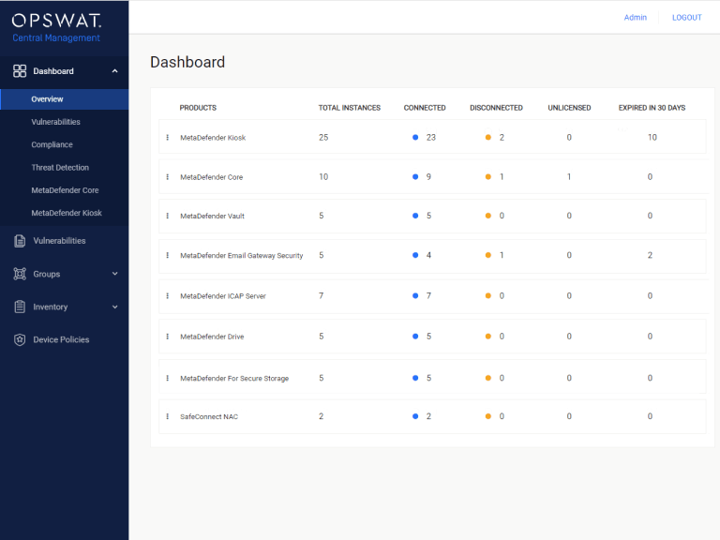This screenshot has height=540, width=720.
Task: Click the Vulnerabilities document icon in the sidebar
Action: point(20,241)
